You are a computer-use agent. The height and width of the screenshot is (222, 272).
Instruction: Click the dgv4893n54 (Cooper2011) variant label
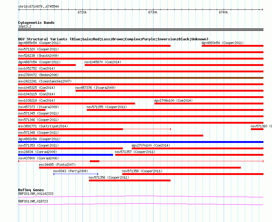coord(222,43)
